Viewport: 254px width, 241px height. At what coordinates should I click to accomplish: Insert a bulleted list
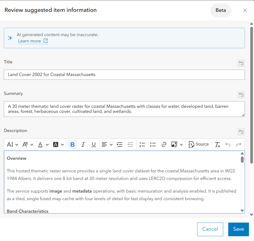coord(153,144)
